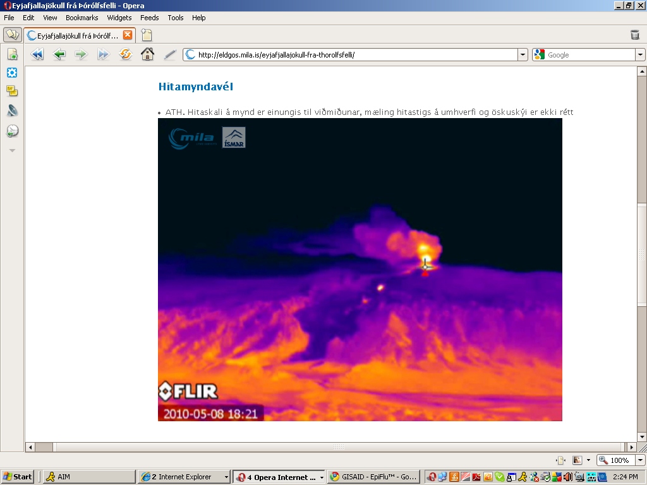The image size is (647, 485).
Task: Click the ATH. Hitaskali note text
Action: (x=369, y=112)
